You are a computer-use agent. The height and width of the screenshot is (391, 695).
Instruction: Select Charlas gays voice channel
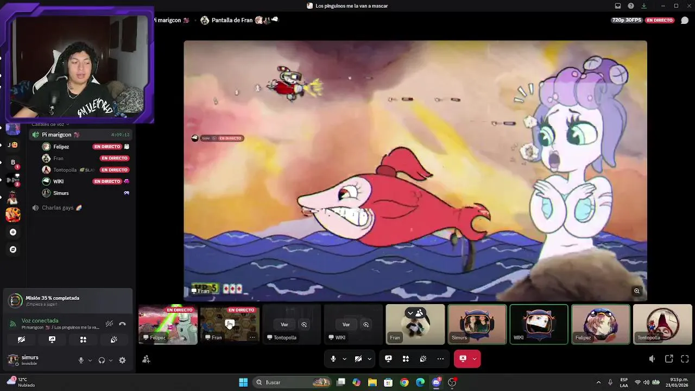[80, 207]
